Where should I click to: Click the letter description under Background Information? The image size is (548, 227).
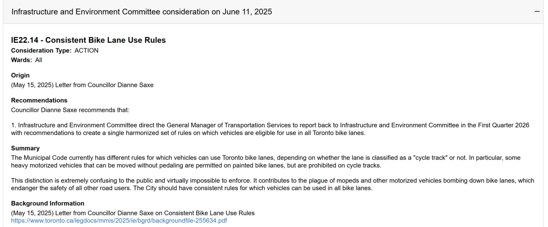click(133, 213)
